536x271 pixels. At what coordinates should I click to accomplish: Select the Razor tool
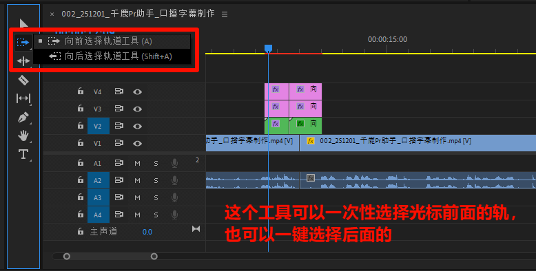pyautogui.click(x=23, y=80)
